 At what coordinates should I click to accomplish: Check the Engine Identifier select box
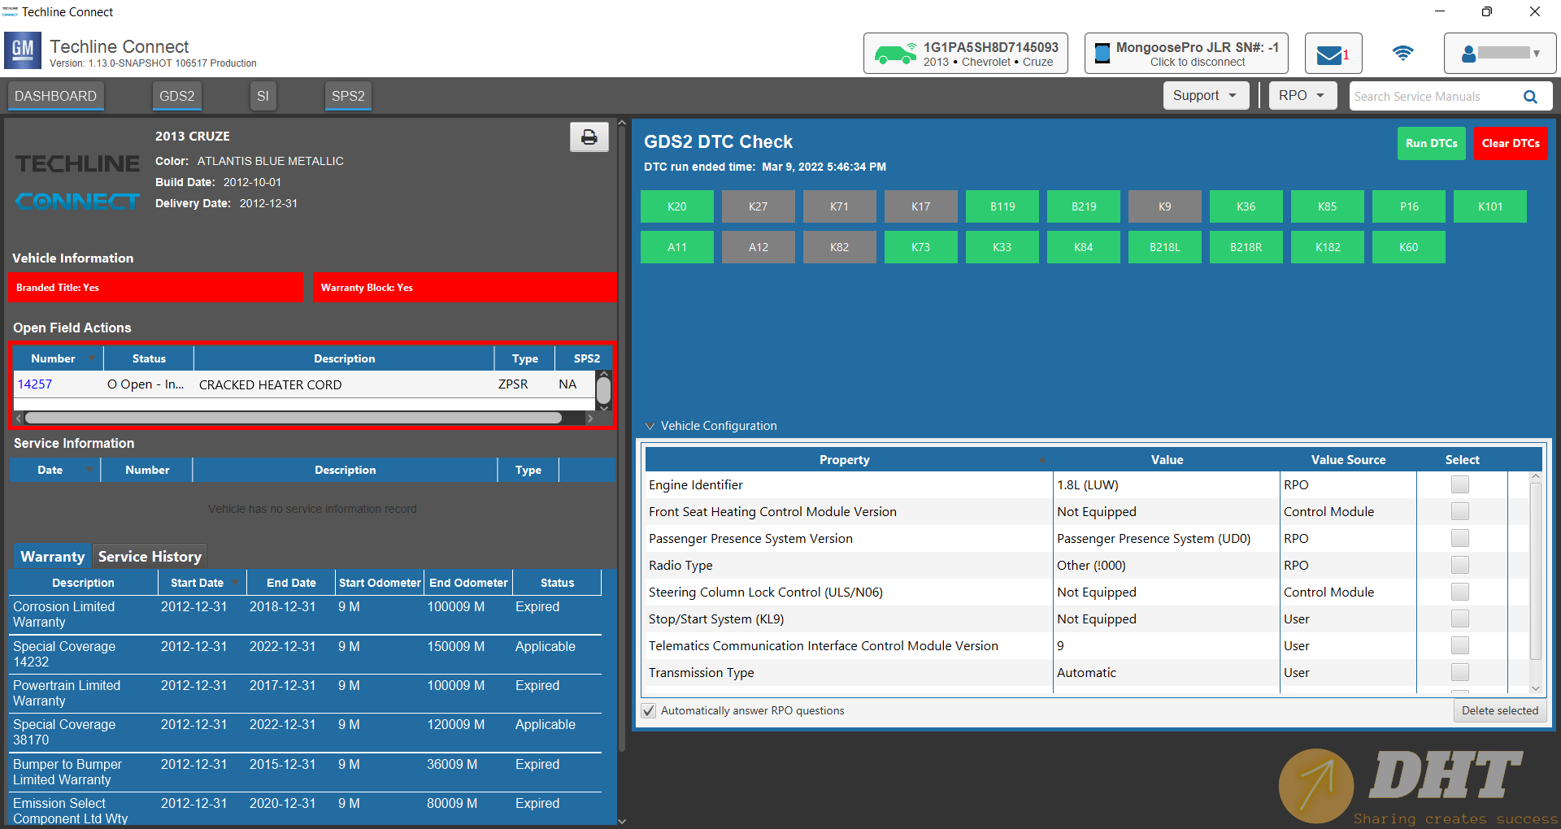coord(1459,485)
